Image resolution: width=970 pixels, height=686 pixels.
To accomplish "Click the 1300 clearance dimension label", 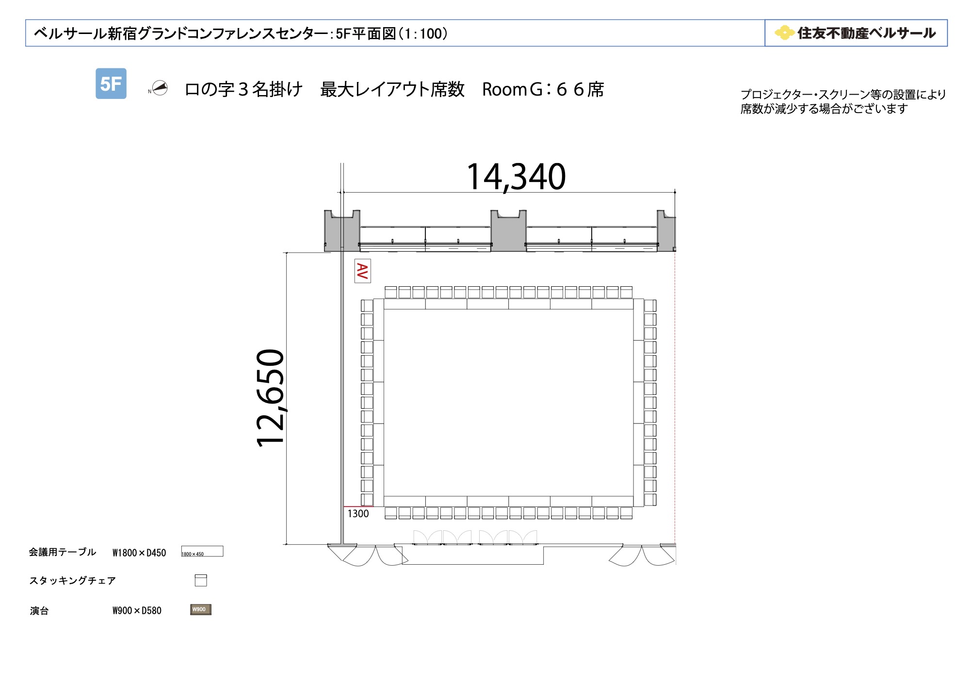I will (x=358, y=514).
